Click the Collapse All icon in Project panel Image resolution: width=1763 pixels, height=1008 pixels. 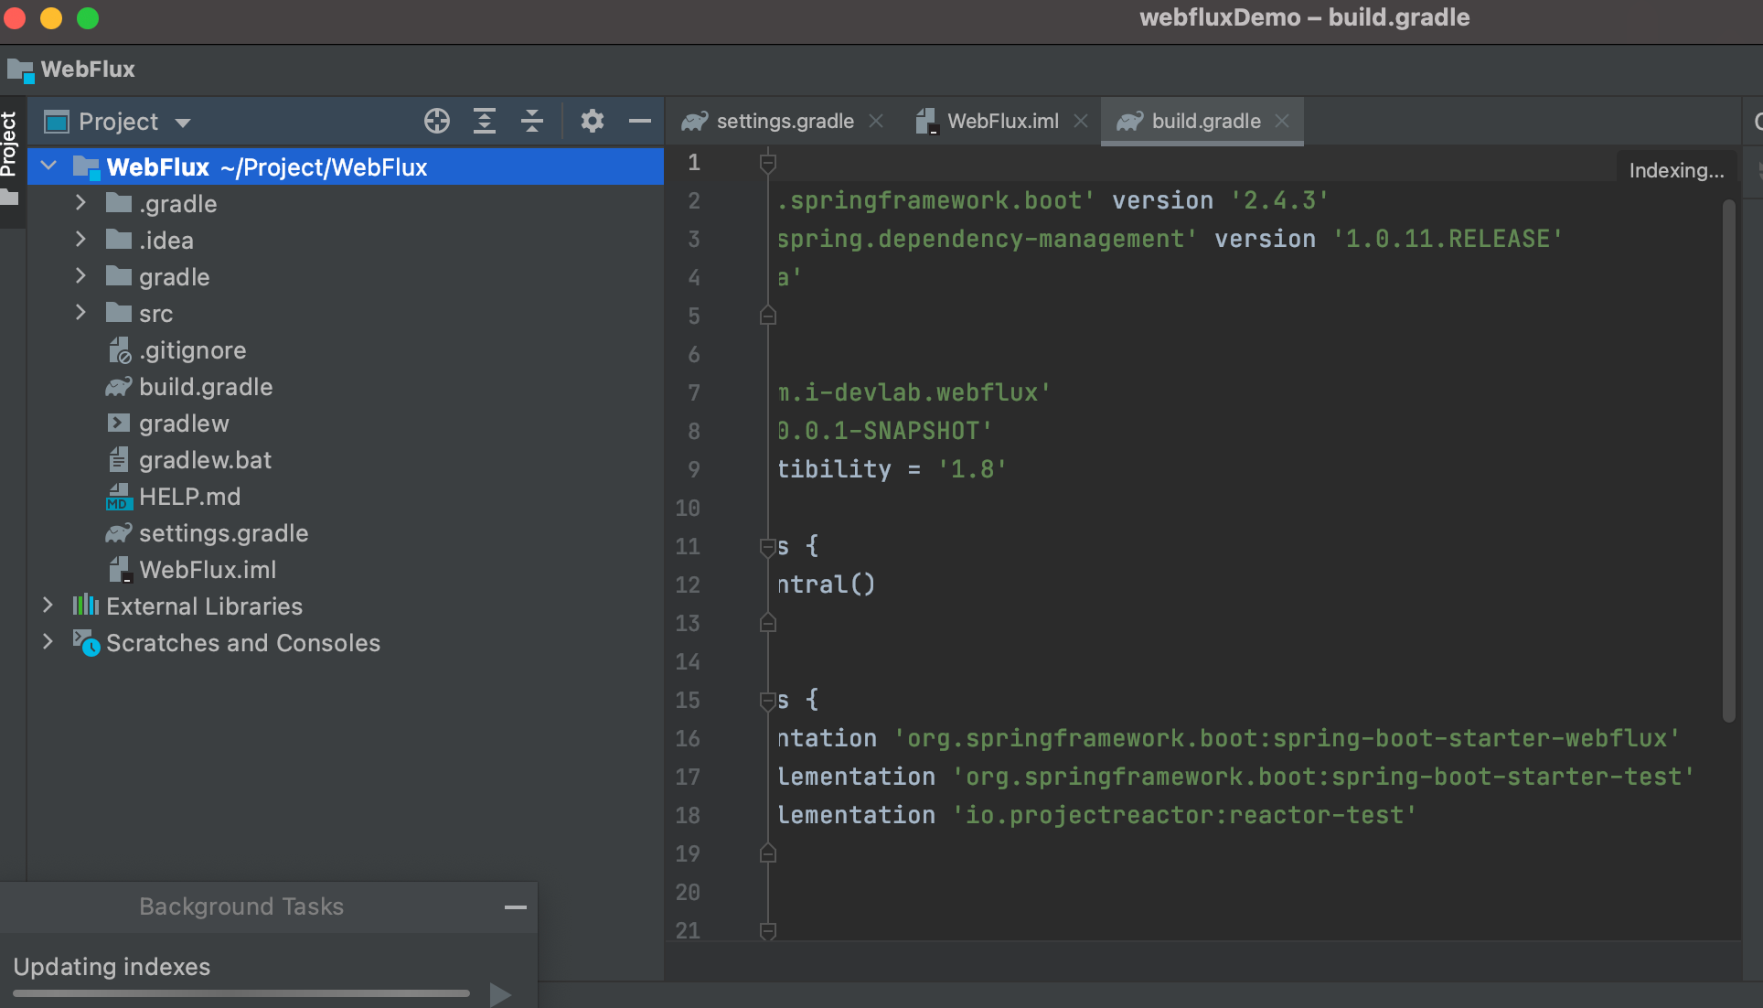pos(532,121)
